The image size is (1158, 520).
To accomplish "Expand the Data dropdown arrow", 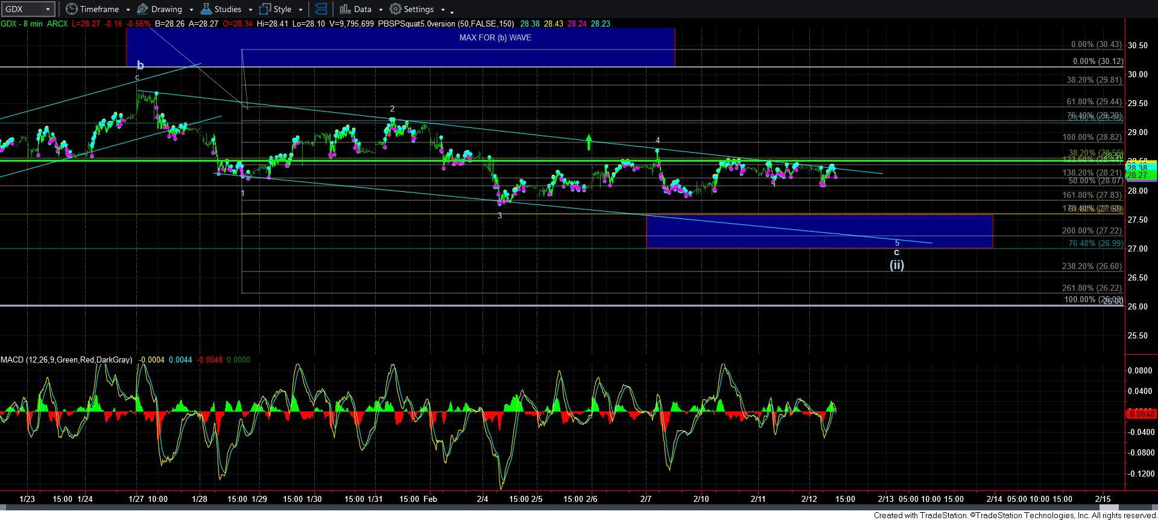I will pyautogui.click(x=381, y=10).
